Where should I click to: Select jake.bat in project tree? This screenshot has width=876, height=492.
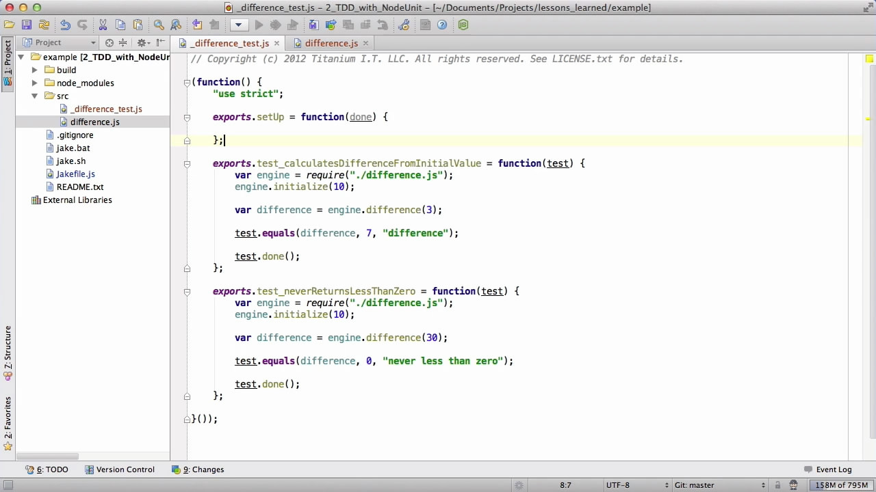73,148
